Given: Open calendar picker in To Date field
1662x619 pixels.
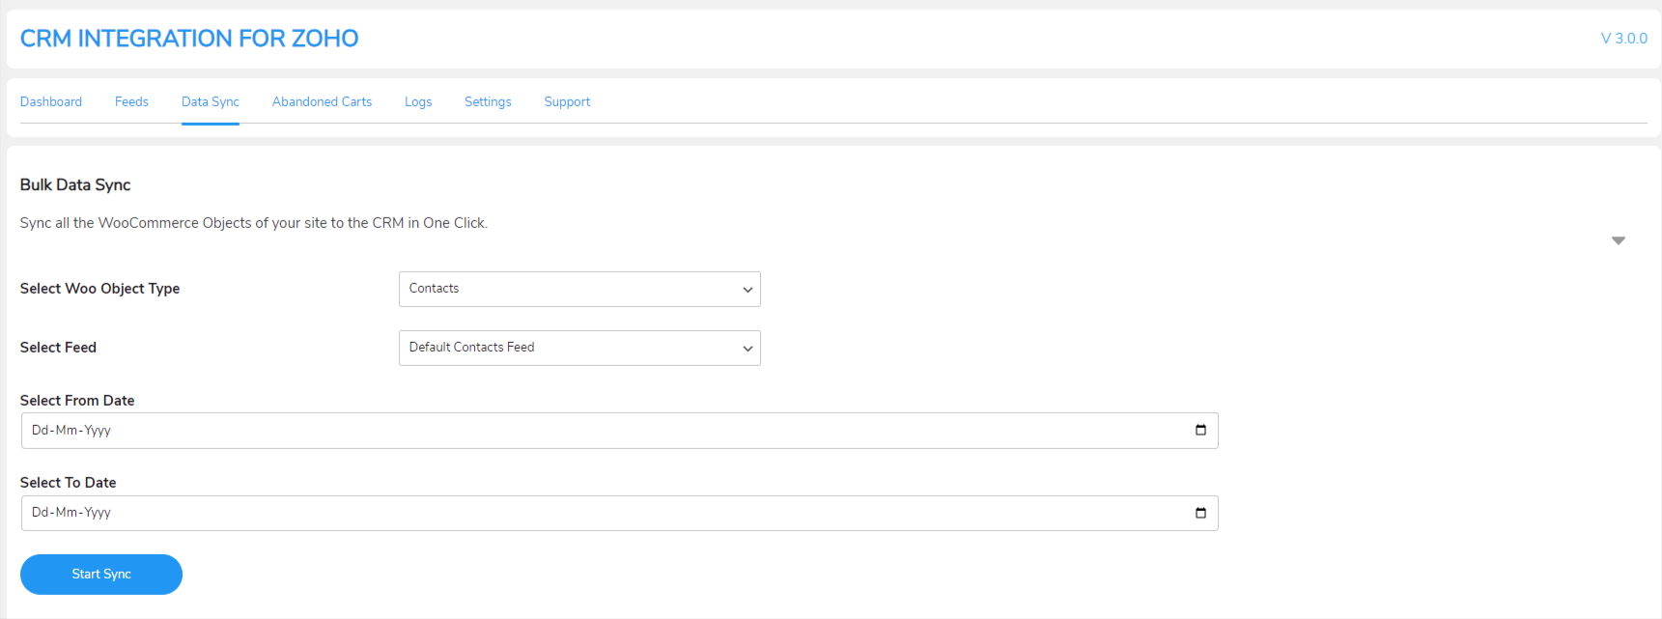Looking at the screenshot, I should (x=1200, y=513).
